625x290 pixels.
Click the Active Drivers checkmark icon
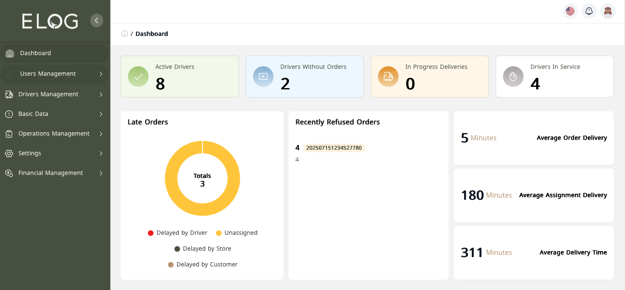(x=138, y=77)
